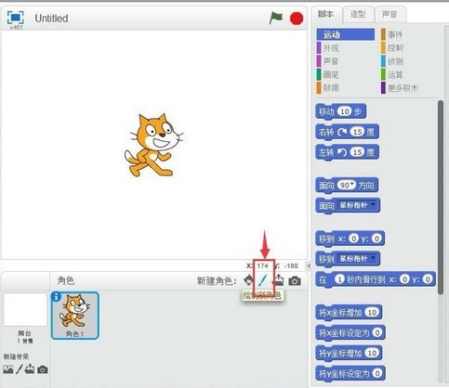
Task: Collapse stage with small arrow expander
Action: point(308,265)
